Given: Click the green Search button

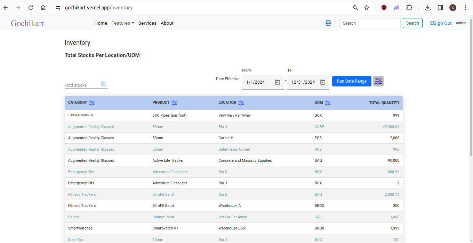Looking at the screenshot, I should coord(412,23).
